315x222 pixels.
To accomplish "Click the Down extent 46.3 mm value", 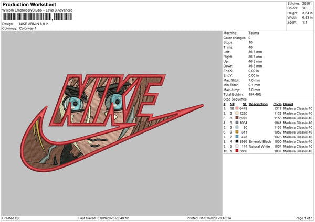I will (x=255, y=66).
